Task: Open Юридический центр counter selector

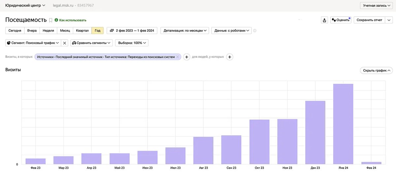Action: 25,6
